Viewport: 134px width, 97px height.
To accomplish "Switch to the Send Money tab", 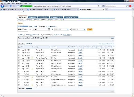I will 33,17.
